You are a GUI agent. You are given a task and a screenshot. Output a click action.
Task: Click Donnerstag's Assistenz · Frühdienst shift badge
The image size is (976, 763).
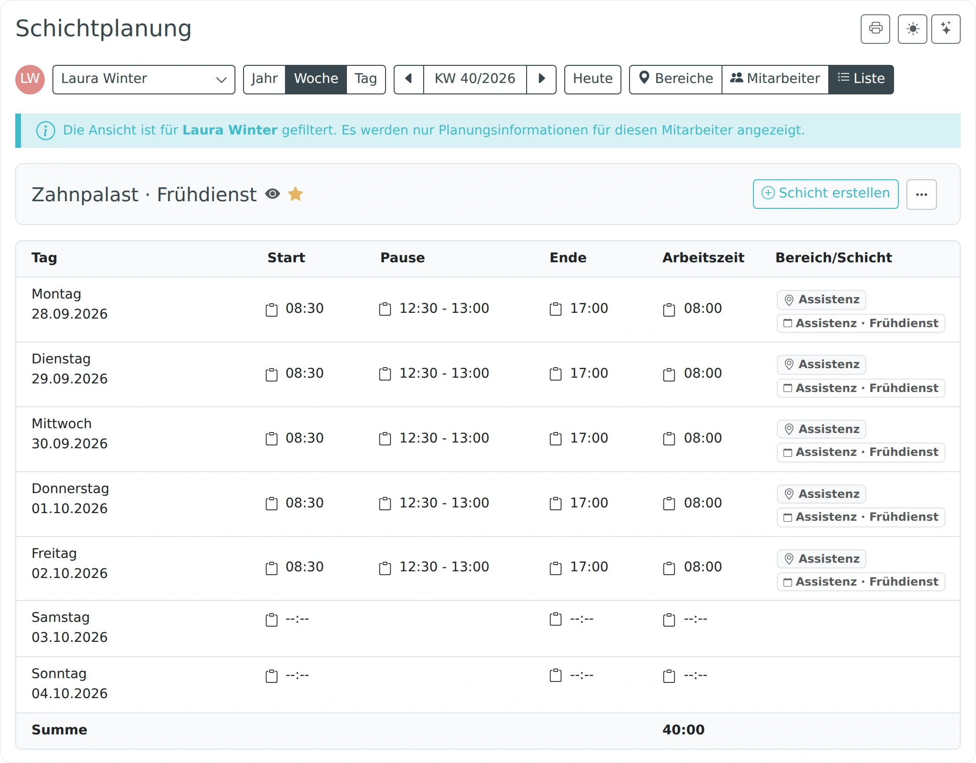[861, 516]
